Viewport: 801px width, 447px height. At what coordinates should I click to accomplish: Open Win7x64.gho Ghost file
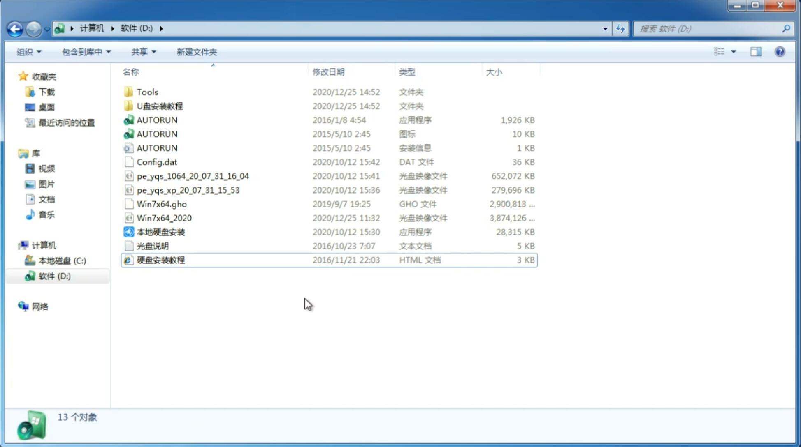coord(161,204)
